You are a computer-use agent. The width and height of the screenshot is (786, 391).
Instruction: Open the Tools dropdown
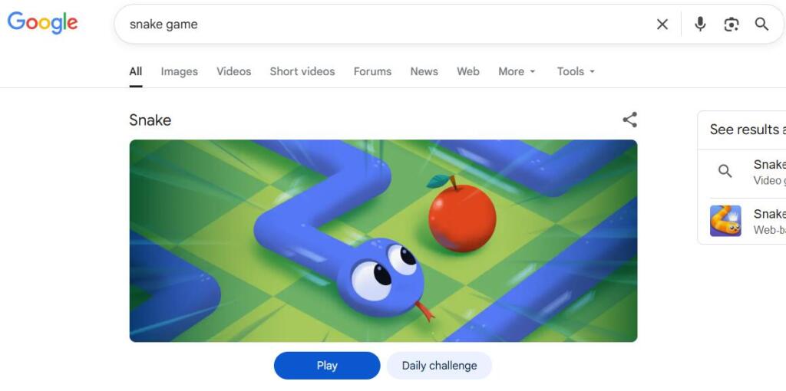576,71
